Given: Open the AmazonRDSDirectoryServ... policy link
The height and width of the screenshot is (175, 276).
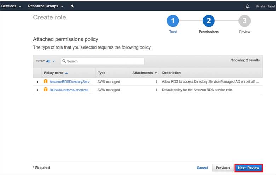Looking at the screenshot, I should coord(71,82).
